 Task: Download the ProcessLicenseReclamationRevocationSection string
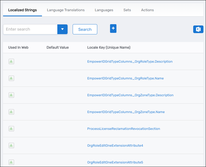pyautogui.click(x=11, y=129)
